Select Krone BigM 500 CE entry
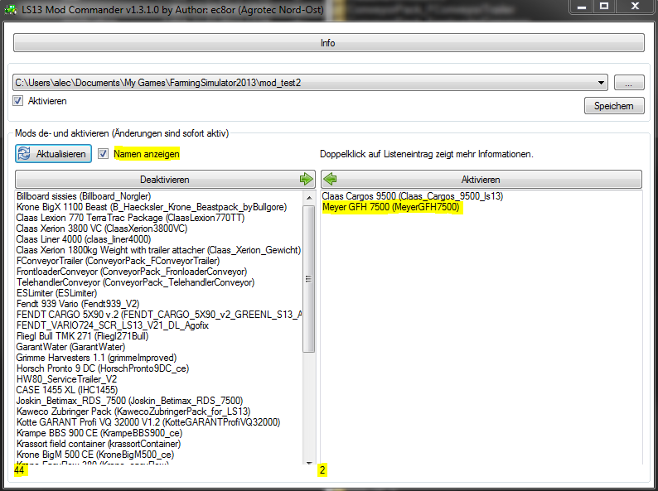Screen dimensions: 658x491 pyautogui.click(x=94, y=455)
